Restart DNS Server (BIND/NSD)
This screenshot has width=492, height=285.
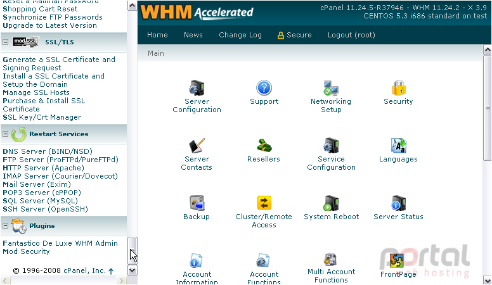tap(48, 151)
